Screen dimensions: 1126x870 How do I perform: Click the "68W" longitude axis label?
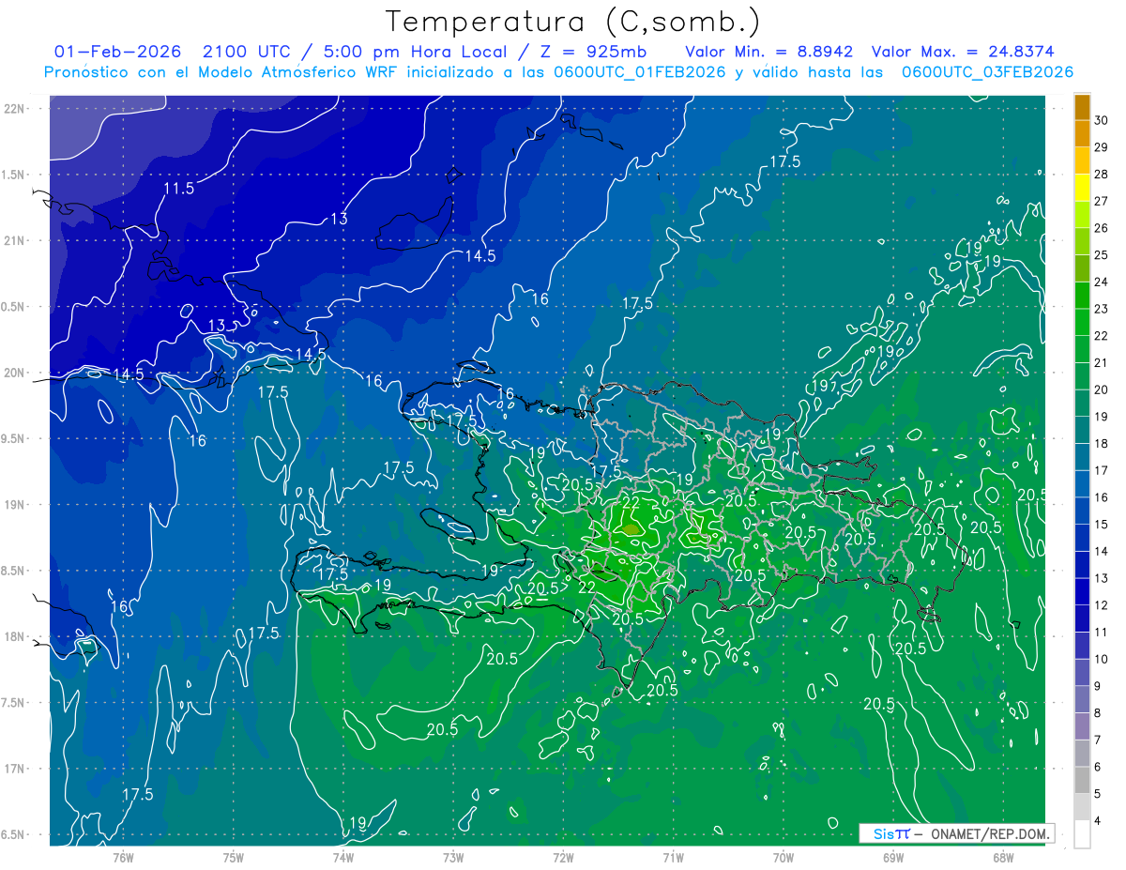click(1003, 857)
